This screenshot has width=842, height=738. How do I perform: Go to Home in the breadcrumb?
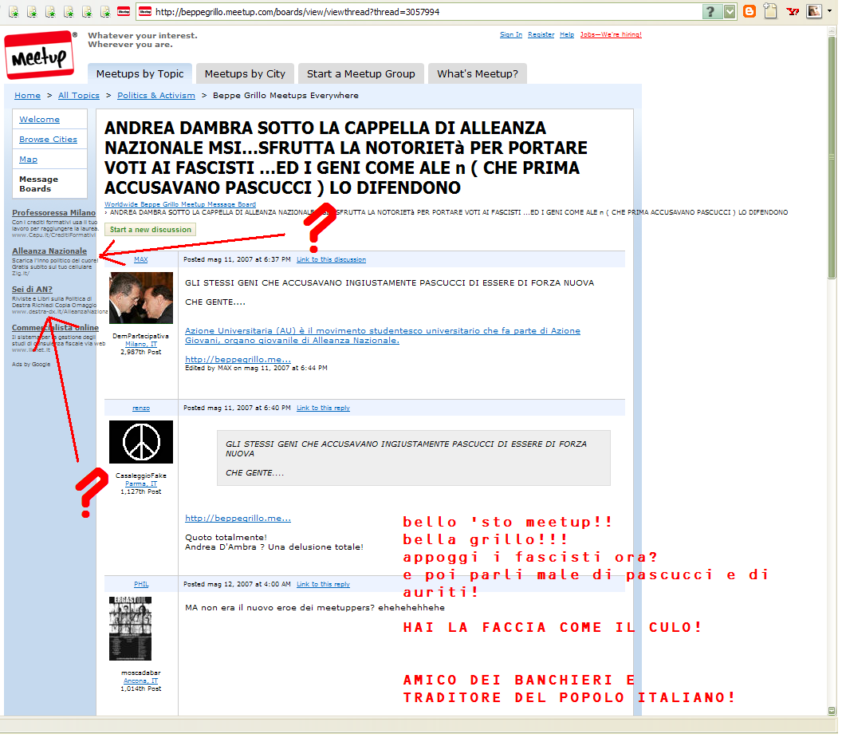[x=27, y=95]
